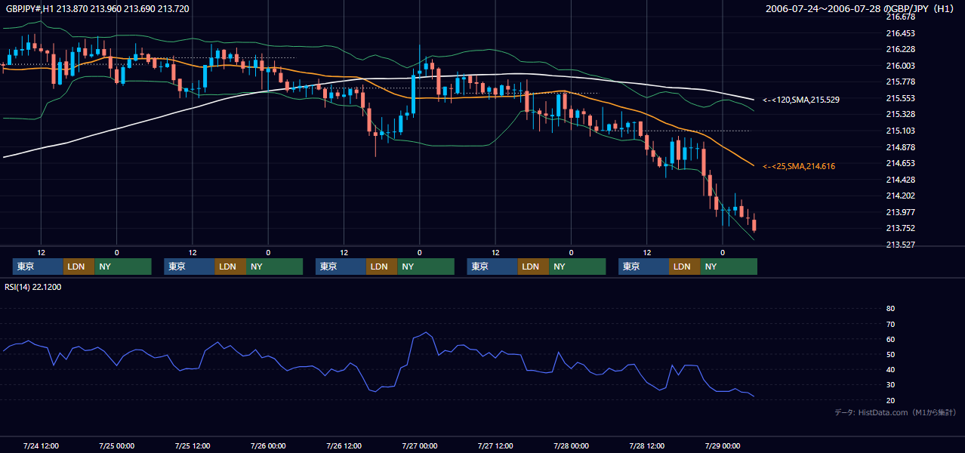Click the leftmost 東京 session block

(38, 267)
